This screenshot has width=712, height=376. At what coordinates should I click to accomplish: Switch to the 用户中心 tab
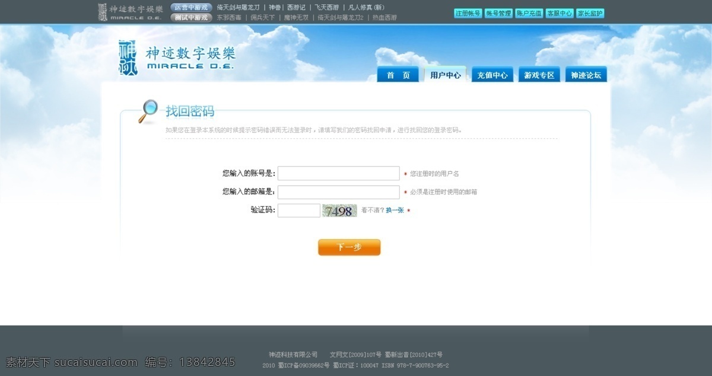coord(445,75)
